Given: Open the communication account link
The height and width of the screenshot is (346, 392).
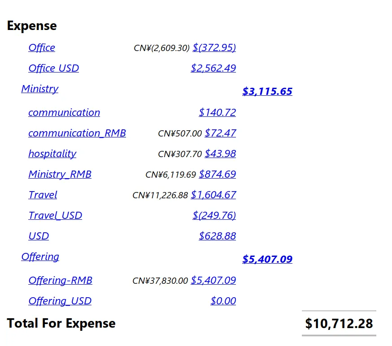Looking at the screenshot, I should (x=64, y=112).
